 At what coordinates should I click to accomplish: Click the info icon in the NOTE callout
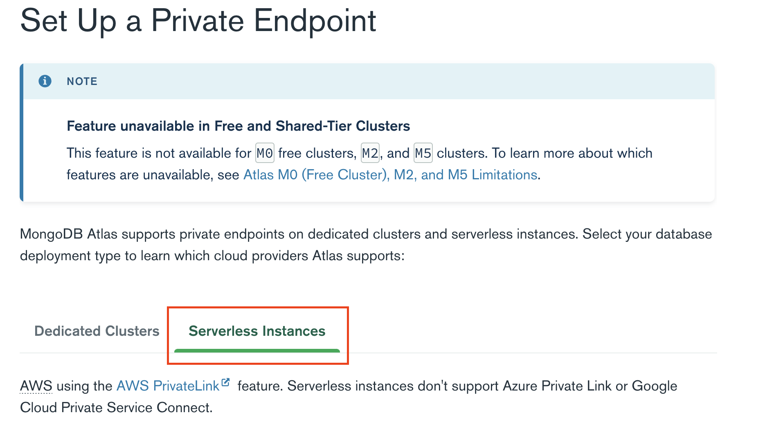[x=45, y=81]
